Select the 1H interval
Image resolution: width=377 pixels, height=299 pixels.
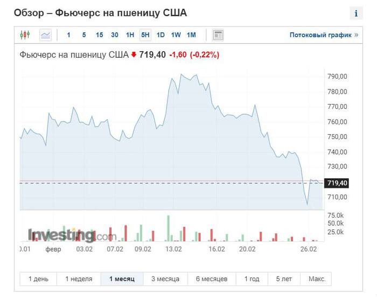coord(130,35)
